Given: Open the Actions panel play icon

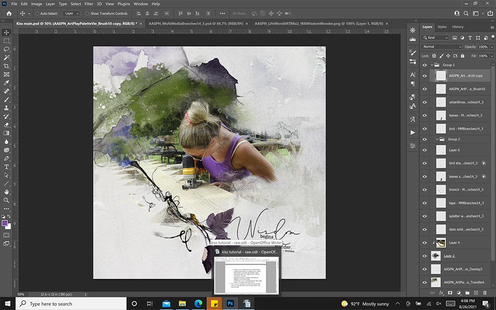Looking at the screenshot, I should pyautogui.click(x=413, y=132).
